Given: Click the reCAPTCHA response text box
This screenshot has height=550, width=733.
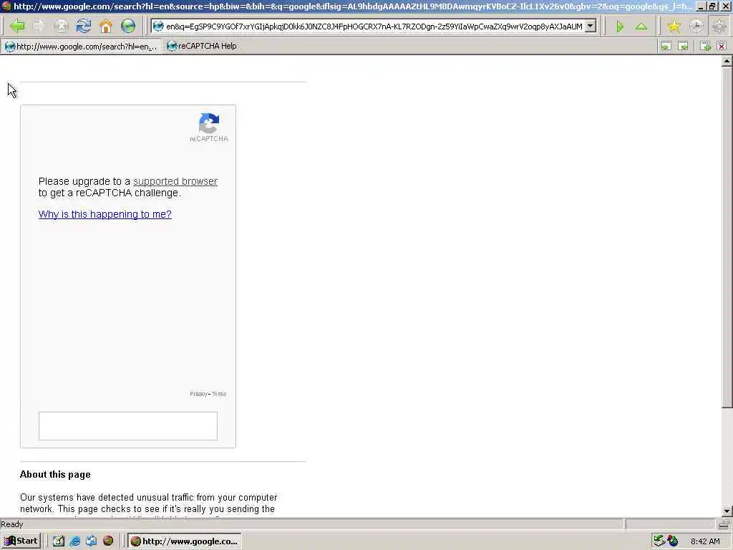Looking at the screenshot, I should tap(128, 426).
